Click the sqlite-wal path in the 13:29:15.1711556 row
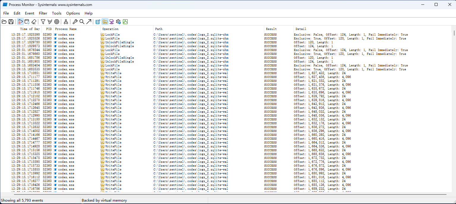 (191, 85)
